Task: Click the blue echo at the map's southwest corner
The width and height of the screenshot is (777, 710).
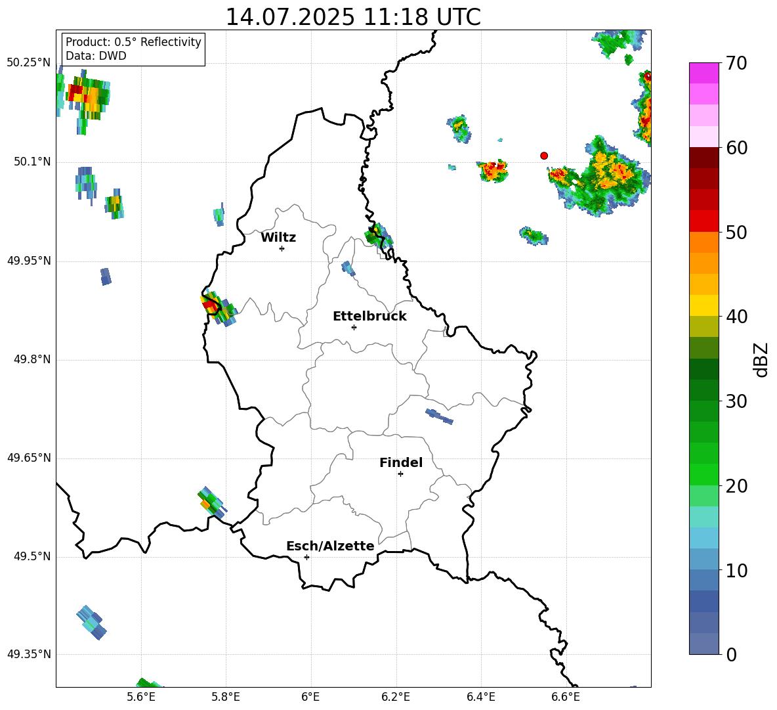Action: 91,623
